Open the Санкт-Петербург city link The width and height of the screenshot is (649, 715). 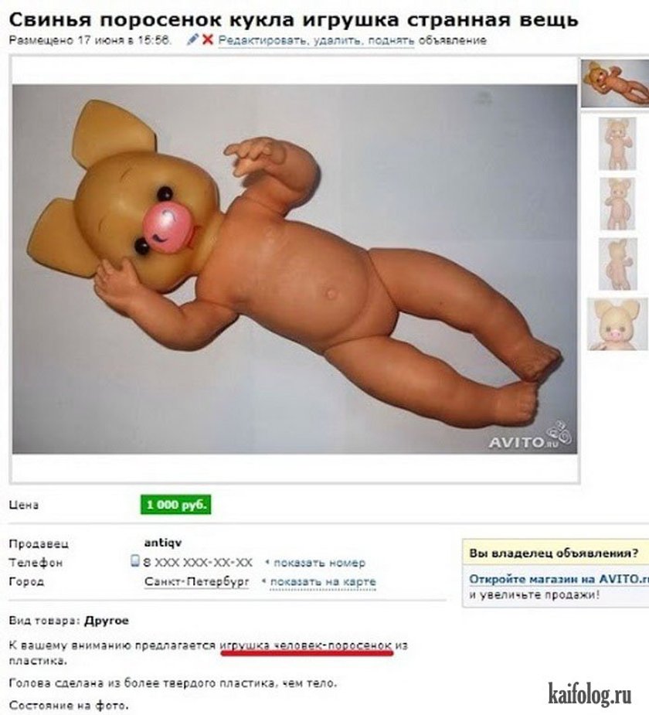[x=197, y=582]
